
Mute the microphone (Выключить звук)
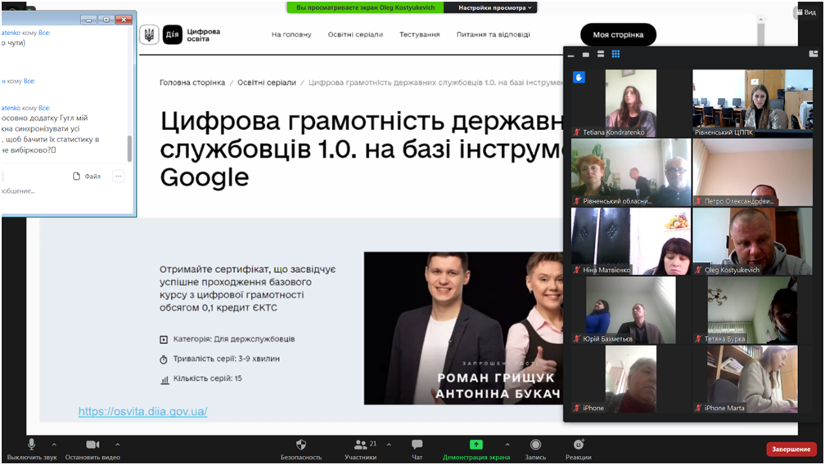(31, 445)
